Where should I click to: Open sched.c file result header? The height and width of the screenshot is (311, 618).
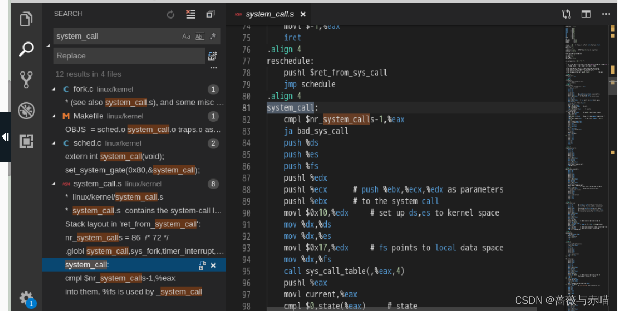pyautogui.click(x=134, y=143)
